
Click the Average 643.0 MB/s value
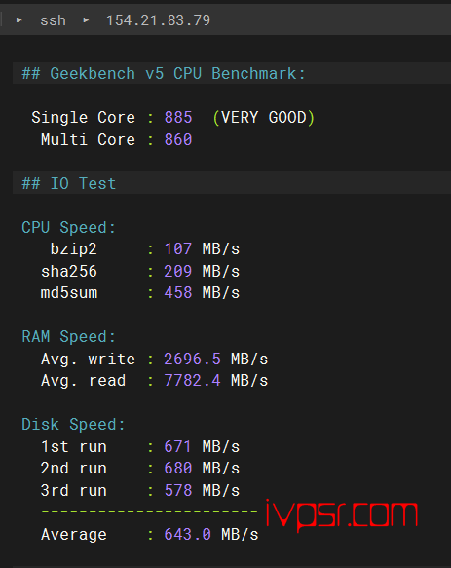211,535
